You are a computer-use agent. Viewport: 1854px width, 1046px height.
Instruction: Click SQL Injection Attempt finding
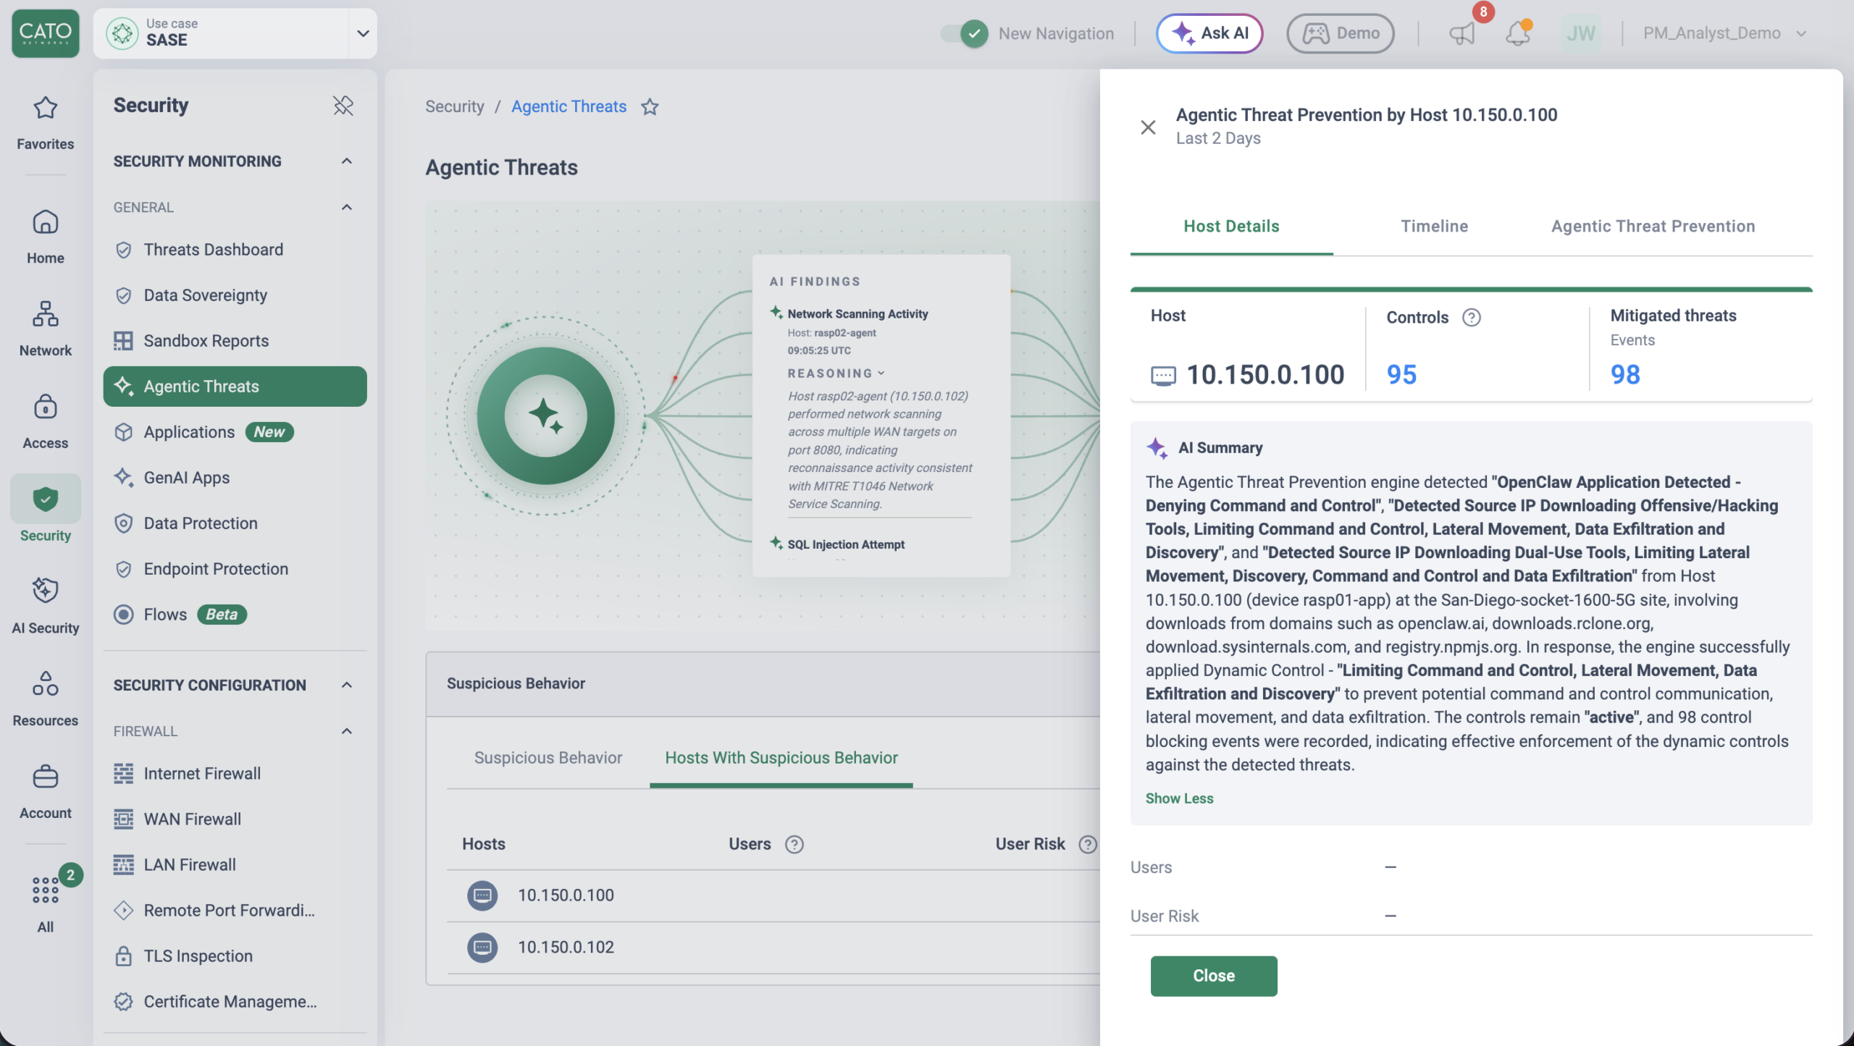pos(846,544)
